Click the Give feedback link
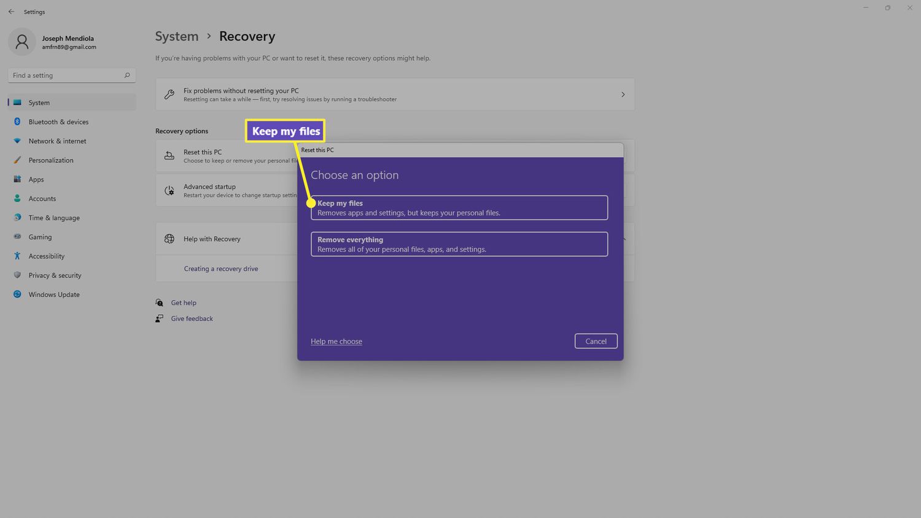The height and width of the screenshot is (518, 921). (x=192, y=319)
